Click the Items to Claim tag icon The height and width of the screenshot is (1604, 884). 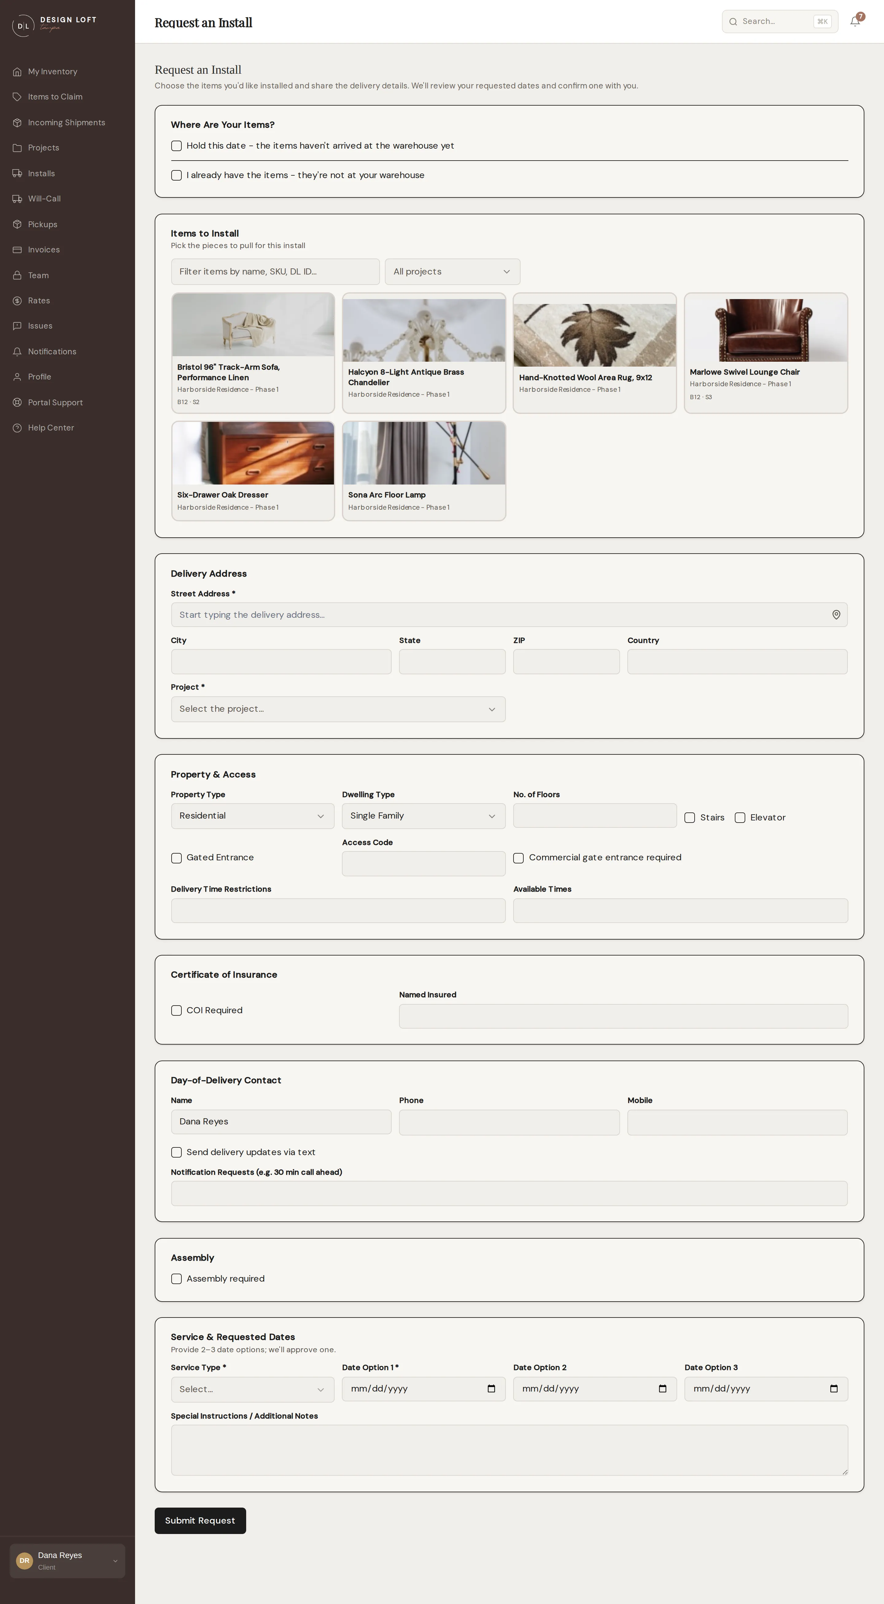pyautogui.click(x=17, y=97)
